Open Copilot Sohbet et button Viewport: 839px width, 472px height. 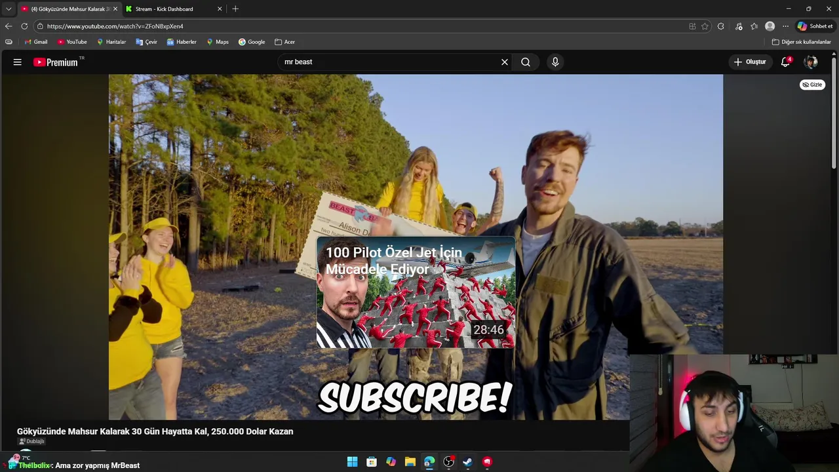815,26
